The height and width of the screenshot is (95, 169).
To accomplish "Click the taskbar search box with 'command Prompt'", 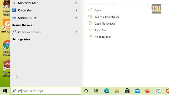I will click(x=46, y=91).
